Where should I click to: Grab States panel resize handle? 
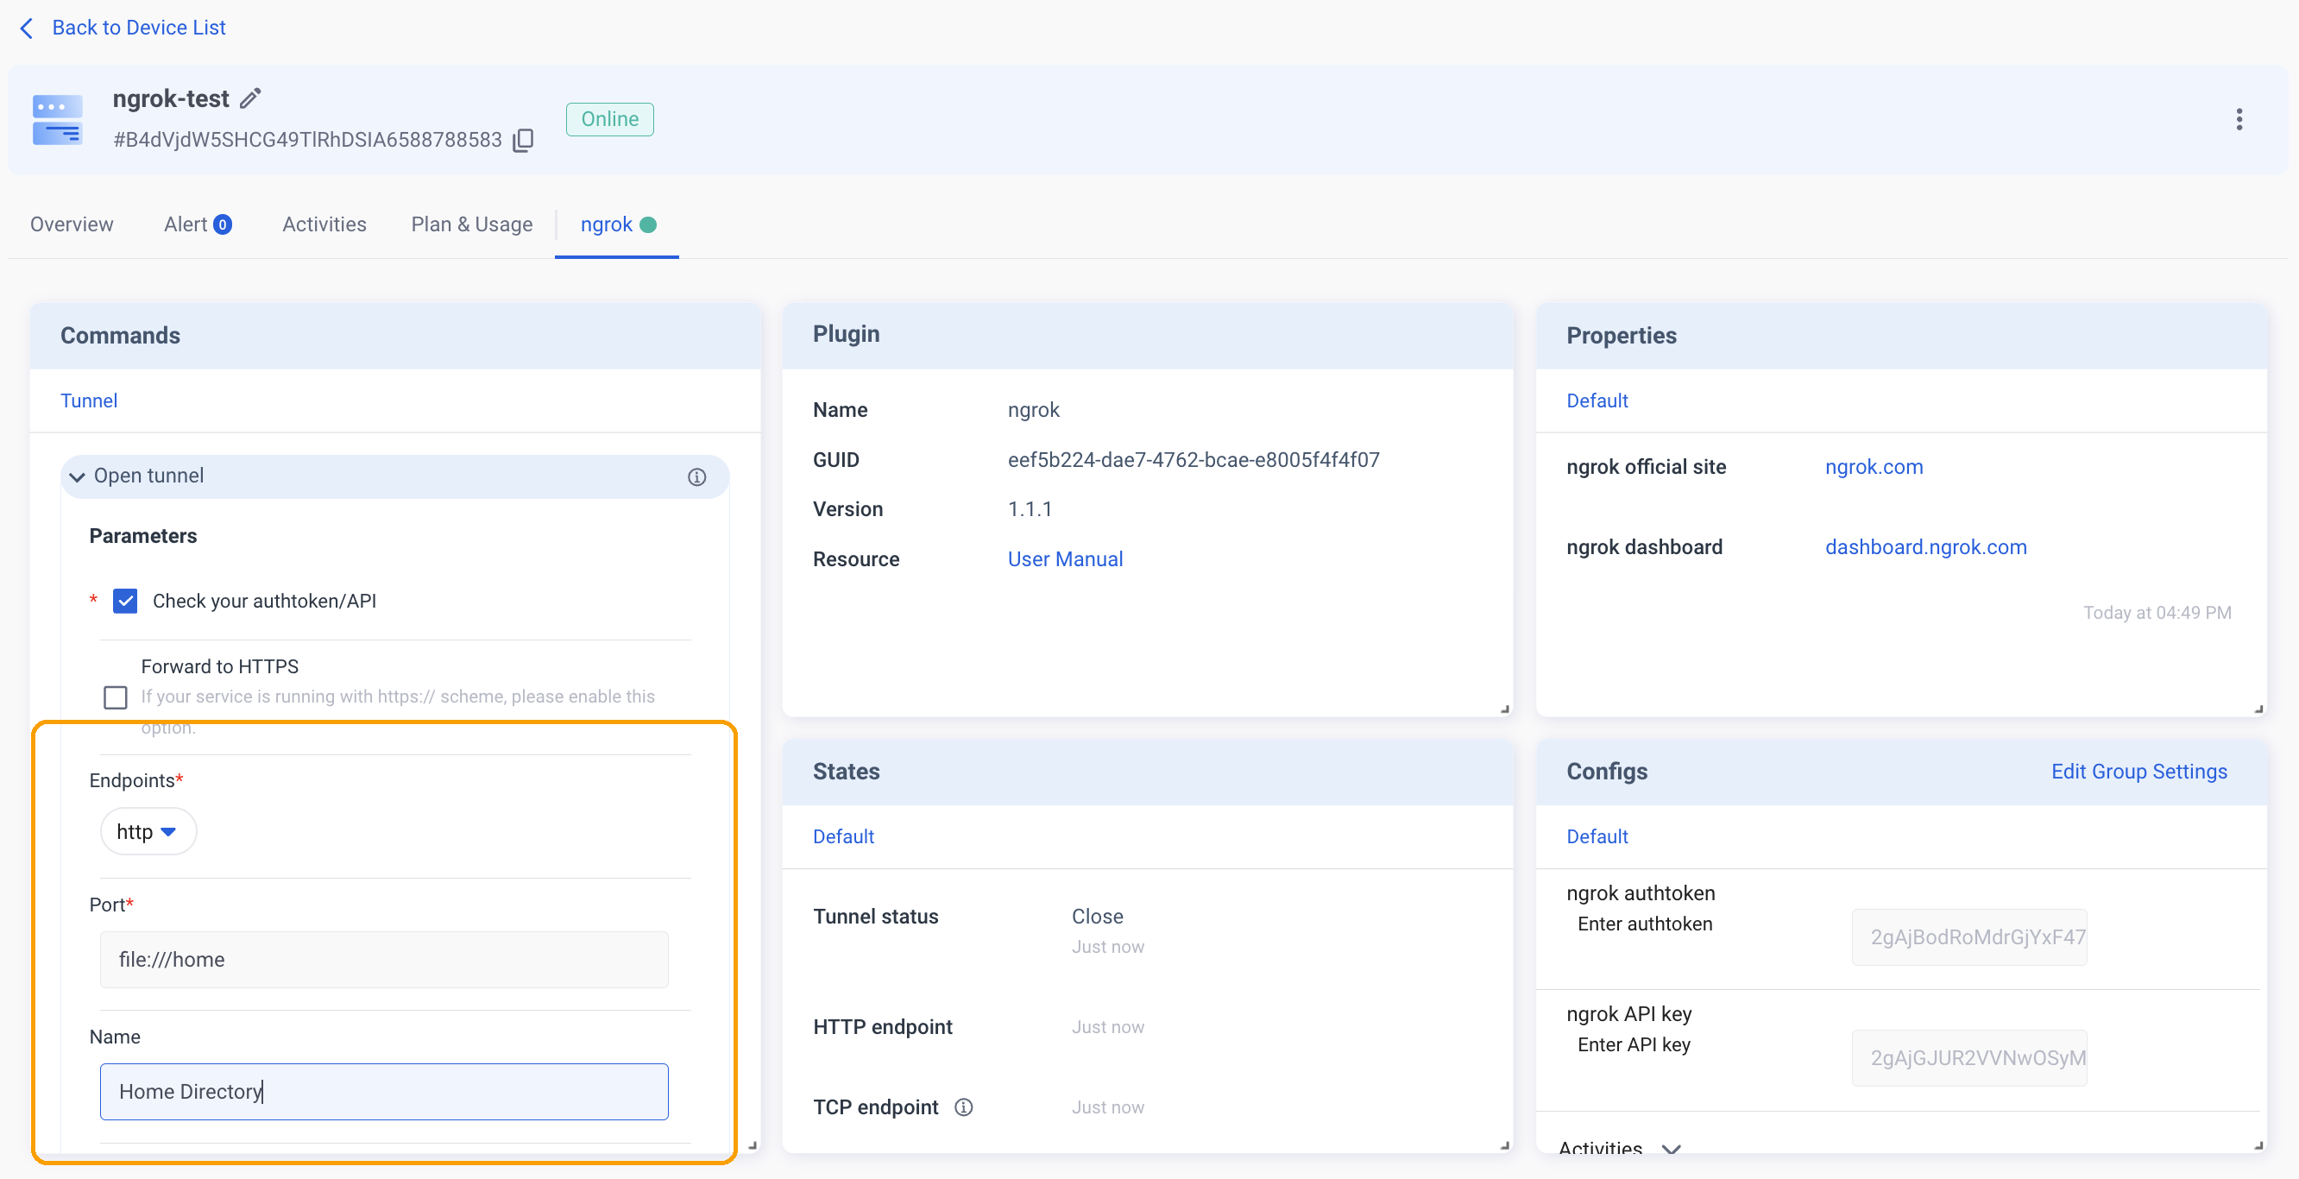click(x=1505, y=1145)
